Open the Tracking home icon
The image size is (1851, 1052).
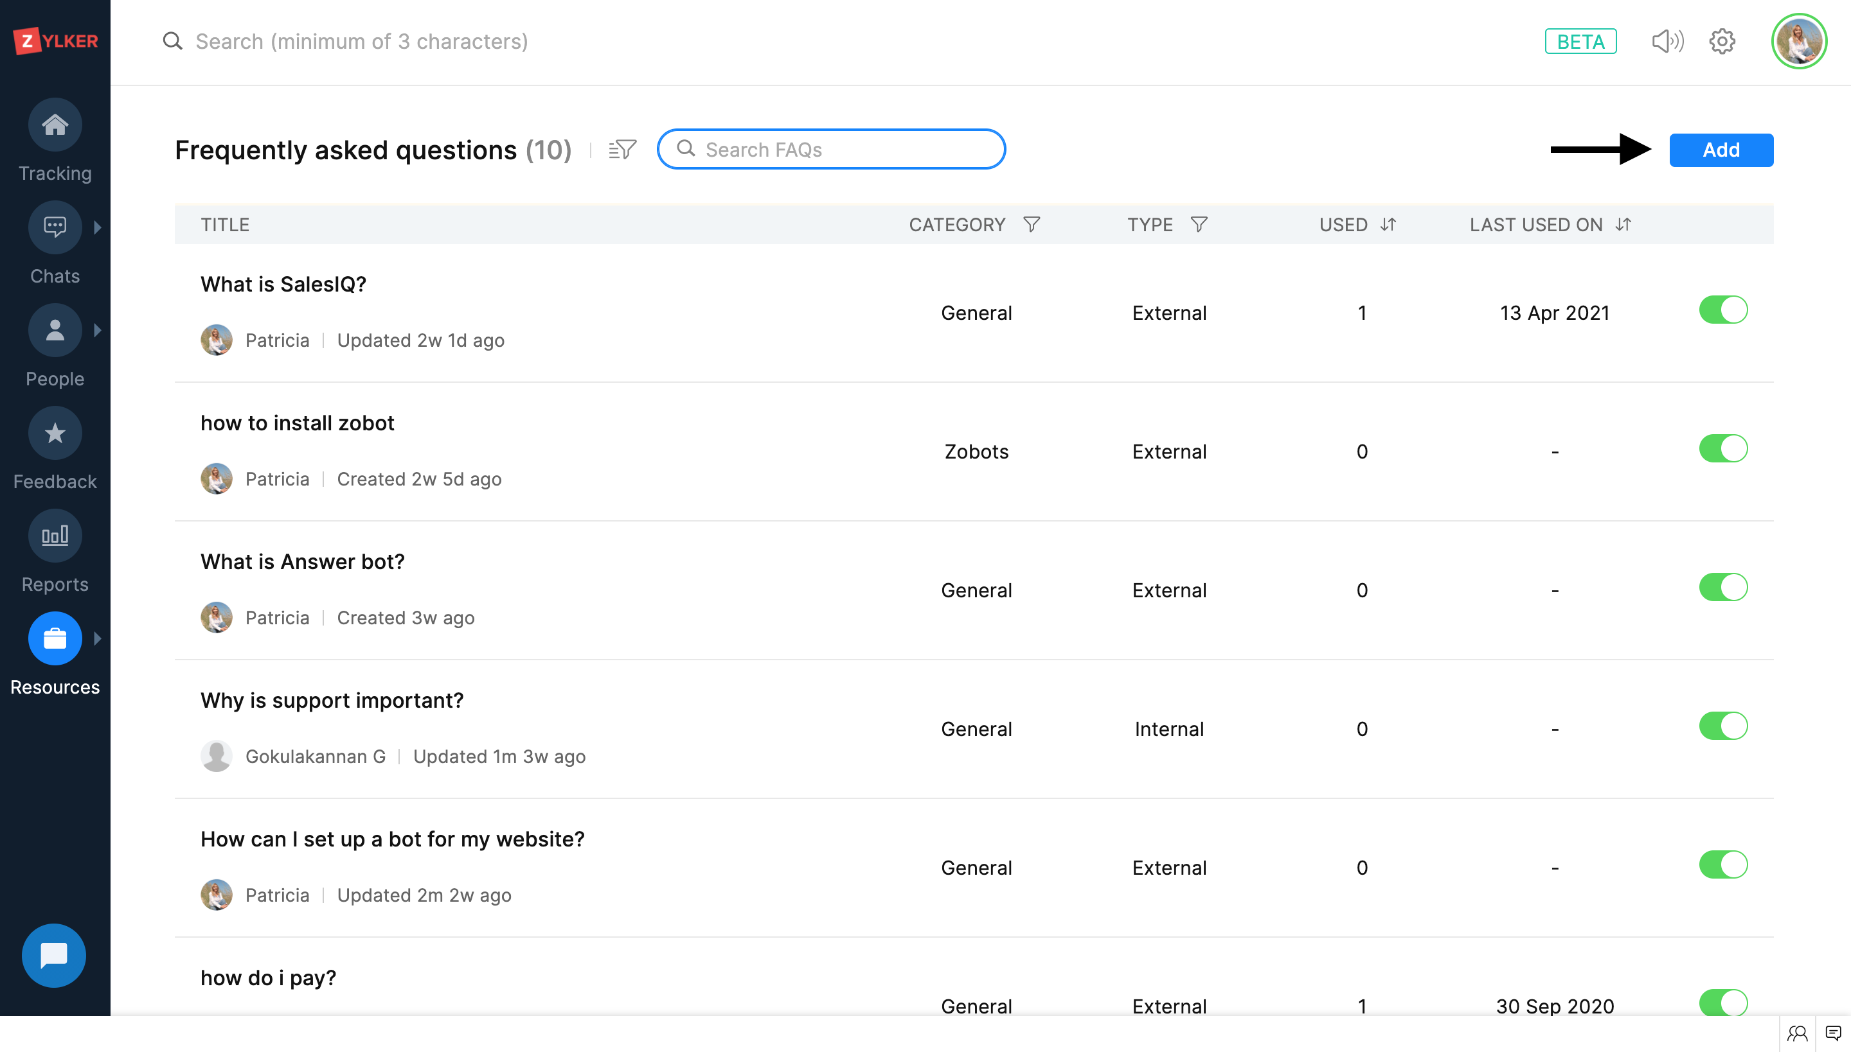pyautogui.click(x=54, y=125)
